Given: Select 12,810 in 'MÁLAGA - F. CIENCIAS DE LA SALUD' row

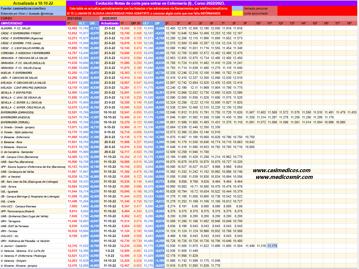Looking at the screenshot, I should [x=72, y=83].
